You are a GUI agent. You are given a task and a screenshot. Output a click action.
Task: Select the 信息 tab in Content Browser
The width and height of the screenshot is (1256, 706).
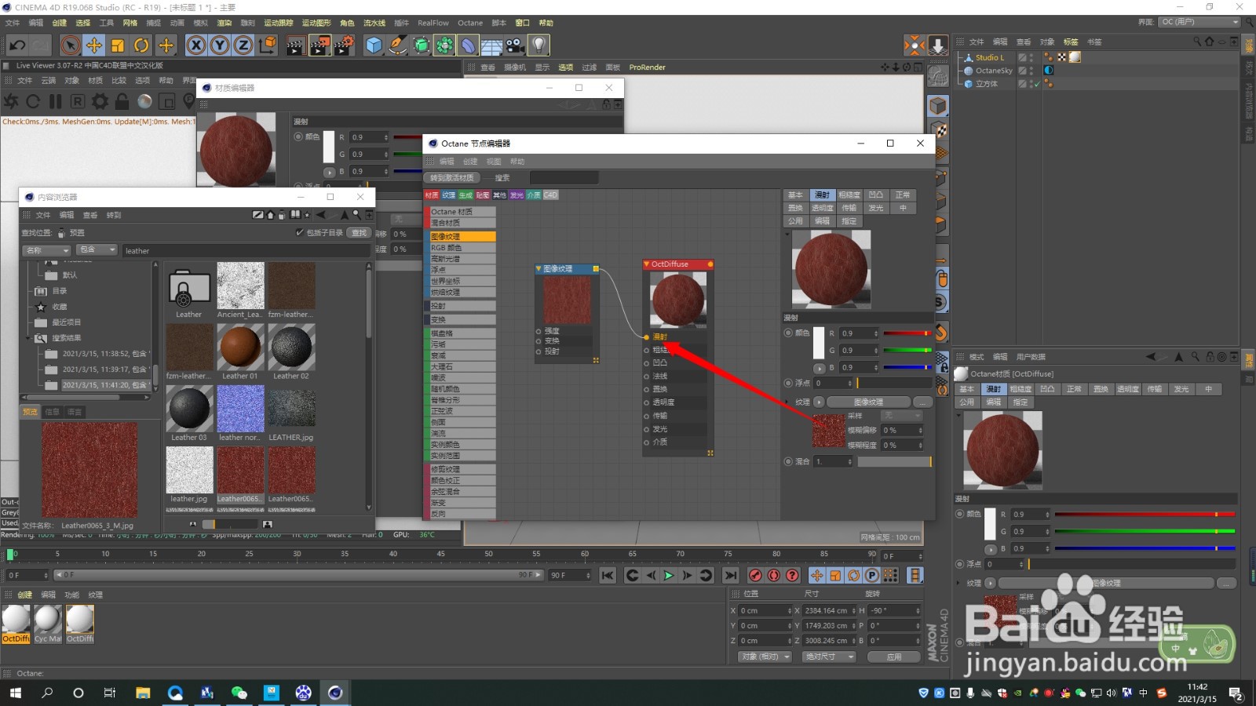click(52, 411)
